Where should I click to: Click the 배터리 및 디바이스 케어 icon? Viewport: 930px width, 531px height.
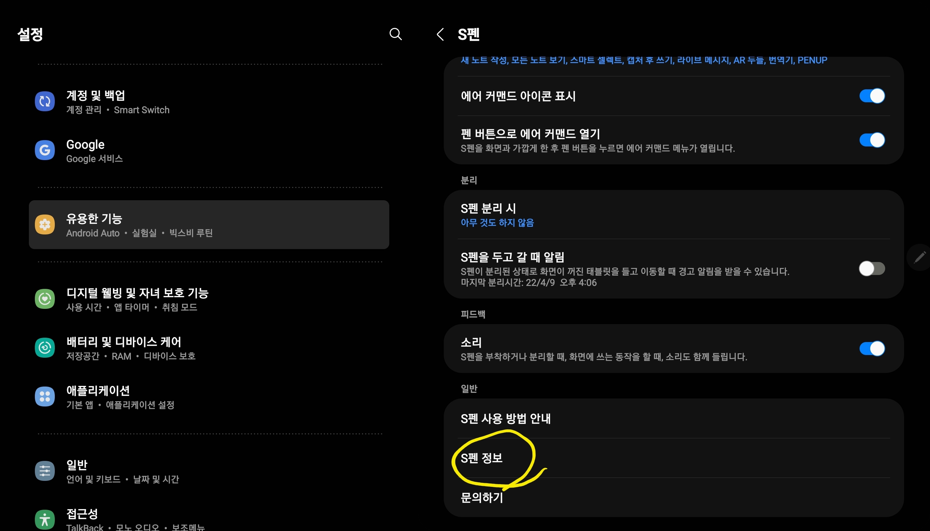pyautogui.click(x=45, y=347)
